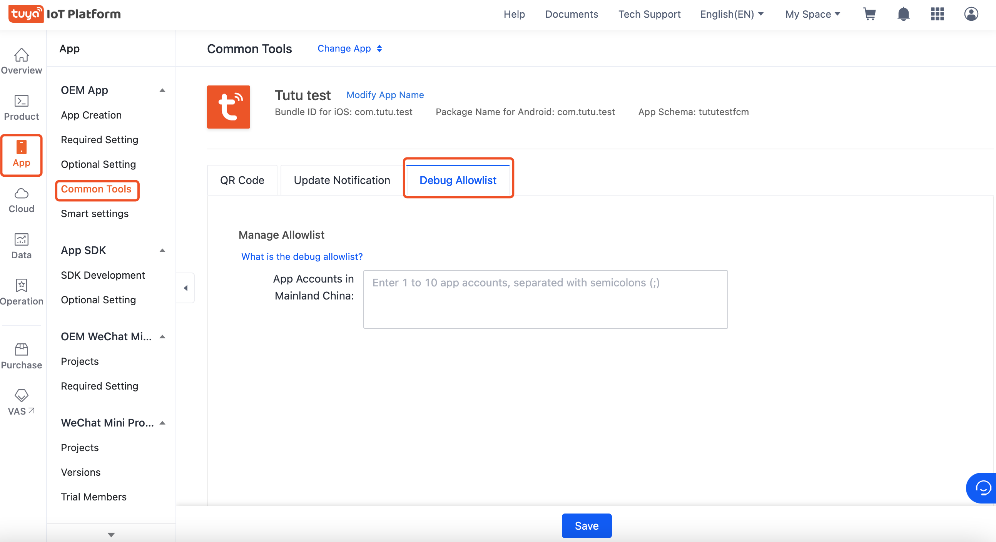
Task: Open the apps grid icon
Action: click(937, 14)
